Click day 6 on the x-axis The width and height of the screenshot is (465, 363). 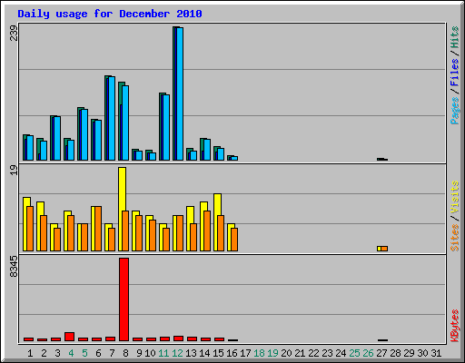[98, 353]
